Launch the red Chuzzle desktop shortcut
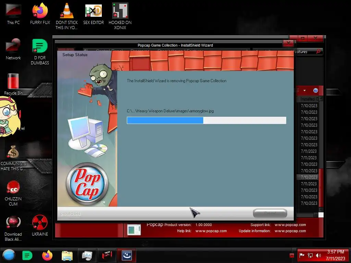The height and width of the screenshot is (263, 351). pyautogui.click(x=13, y=193)
